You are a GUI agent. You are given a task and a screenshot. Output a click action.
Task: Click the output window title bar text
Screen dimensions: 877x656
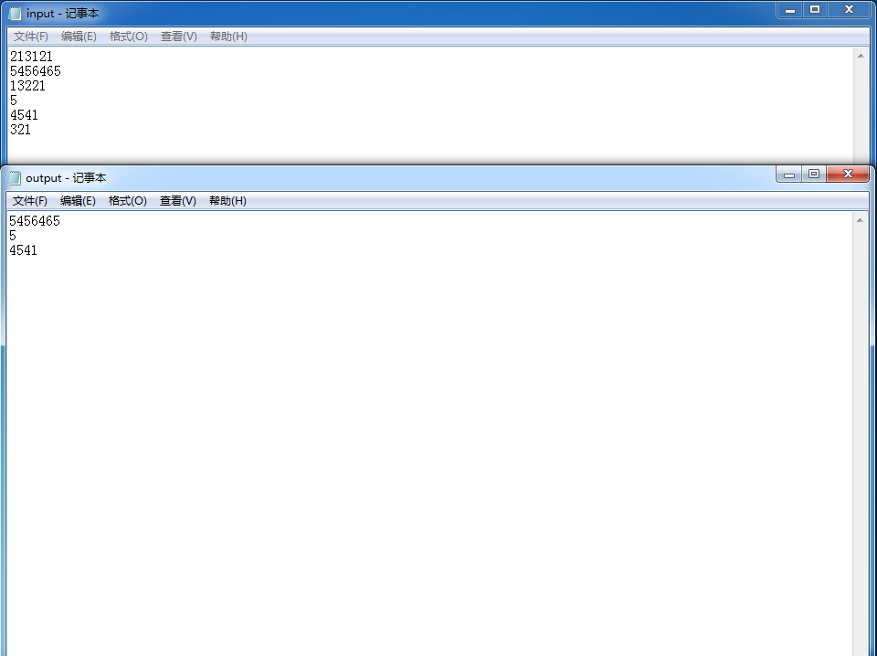[66, 178]
